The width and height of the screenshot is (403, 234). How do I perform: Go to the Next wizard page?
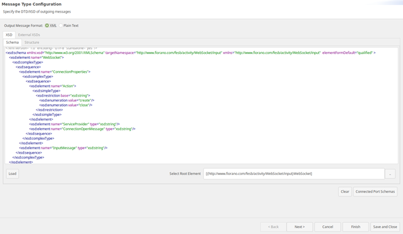click(x=299, y=227)
